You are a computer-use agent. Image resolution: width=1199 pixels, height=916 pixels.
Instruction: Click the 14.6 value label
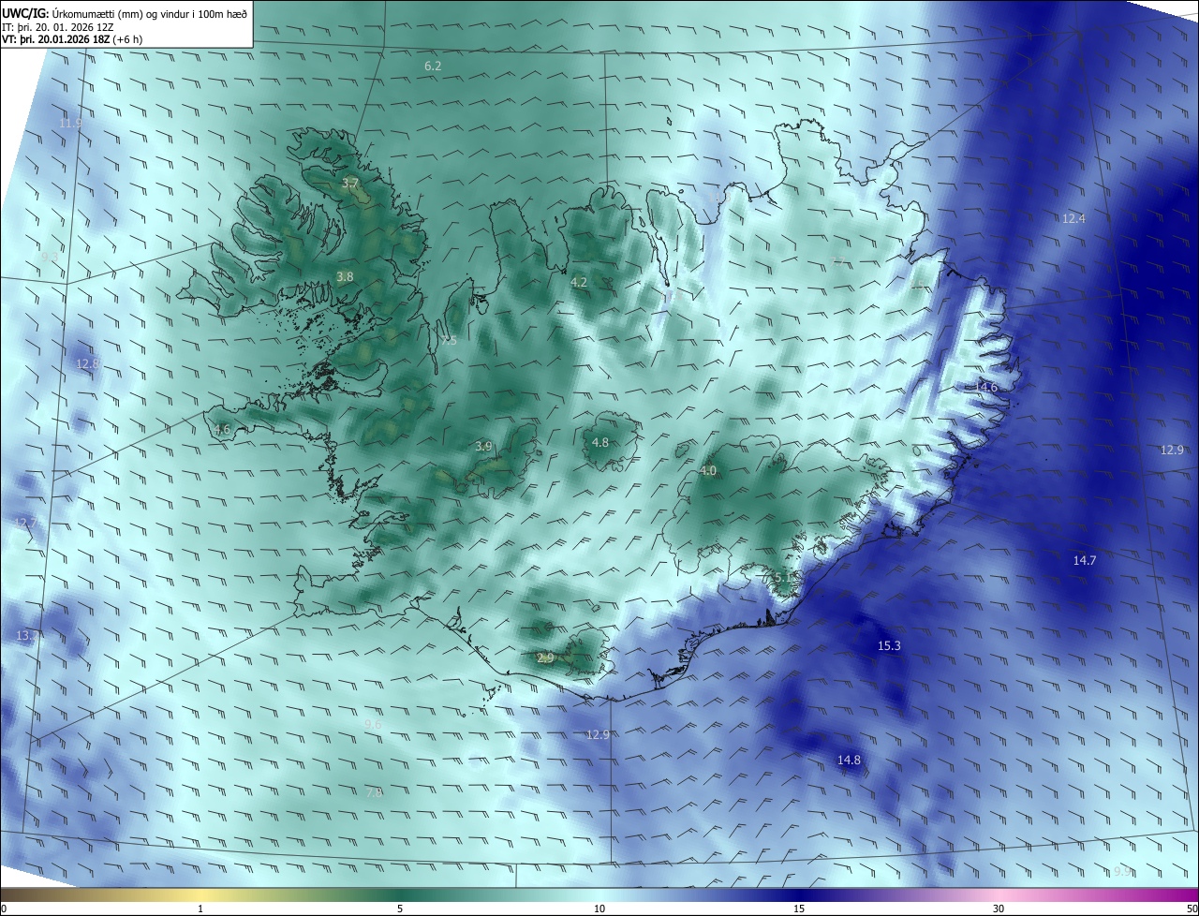tap(986, 387)
